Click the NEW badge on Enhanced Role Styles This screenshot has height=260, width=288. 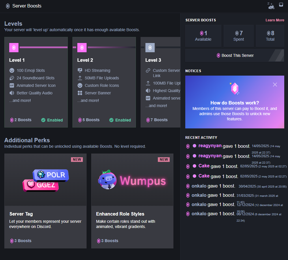(164, 160)
